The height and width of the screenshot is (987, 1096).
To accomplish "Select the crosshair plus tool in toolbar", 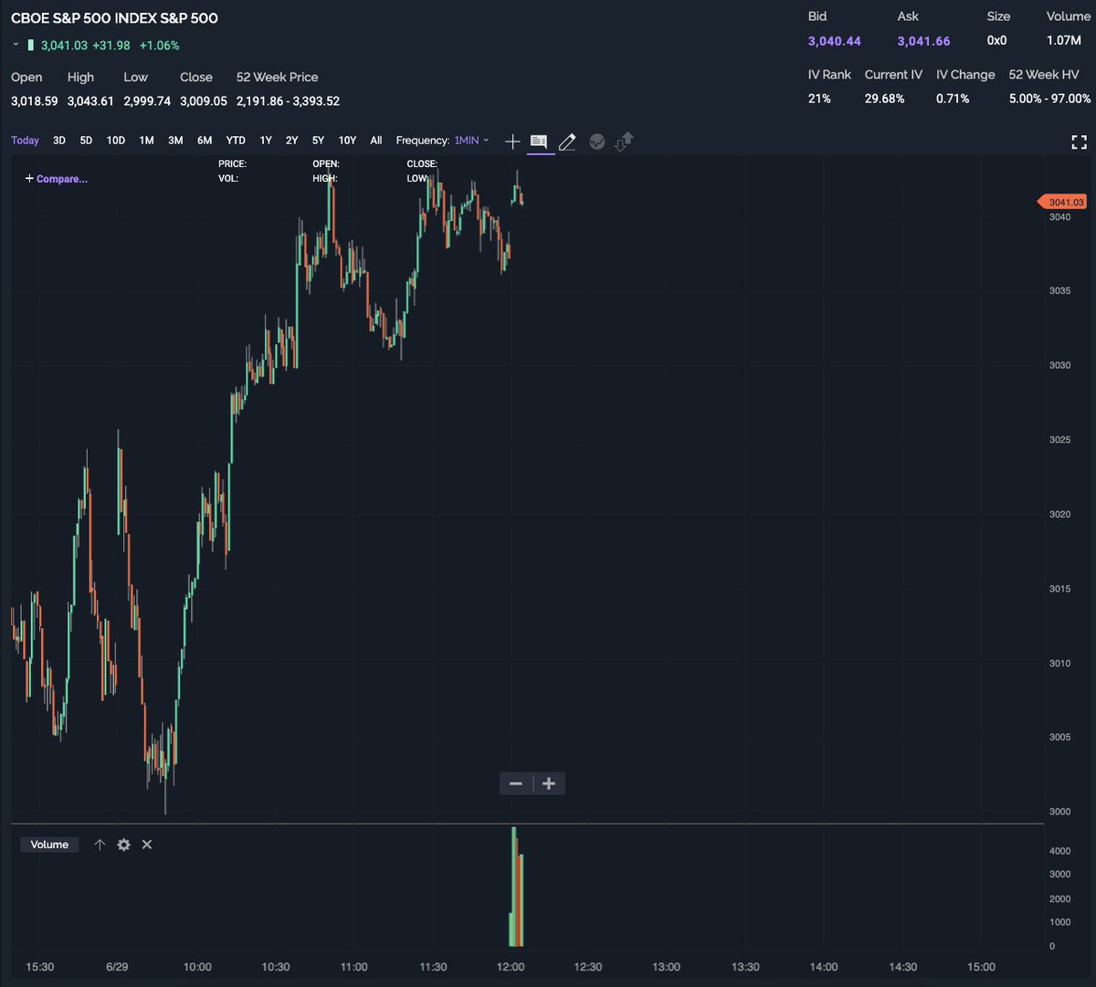I will pyautogui.click(x=512, y=142).
